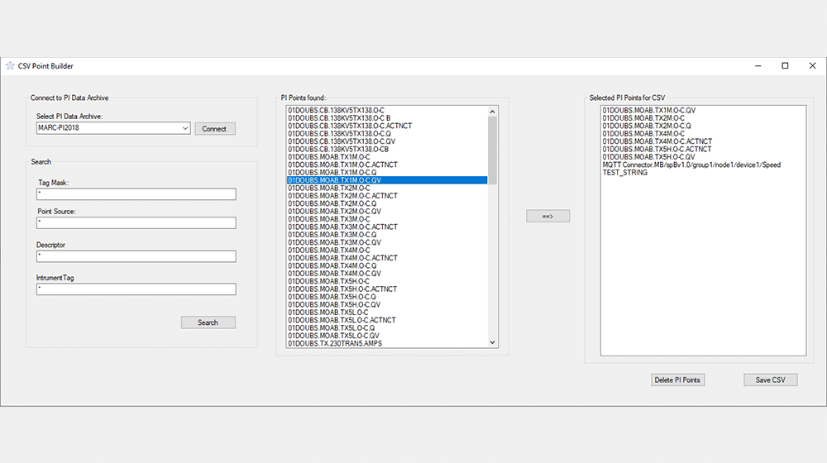
Task: Select 01DOUBS.MOAB.TX2M.O-C.Q in Selected PI Points list
Action: point(703,126)
